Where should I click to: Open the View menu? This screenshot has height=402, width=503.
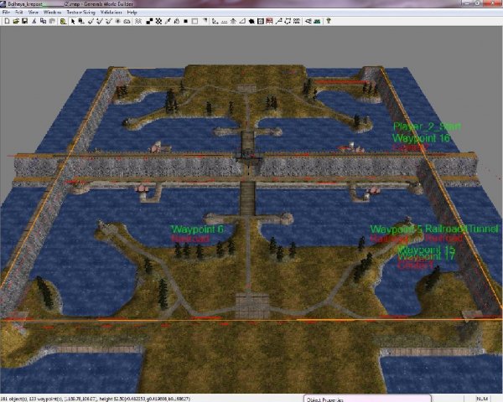(x=34, y=13)
